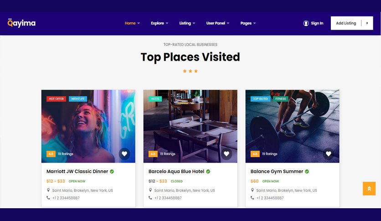This screenshot has width=381, height=221.
Task: Expand the User Panel dropdown
Action: (218, 23)
